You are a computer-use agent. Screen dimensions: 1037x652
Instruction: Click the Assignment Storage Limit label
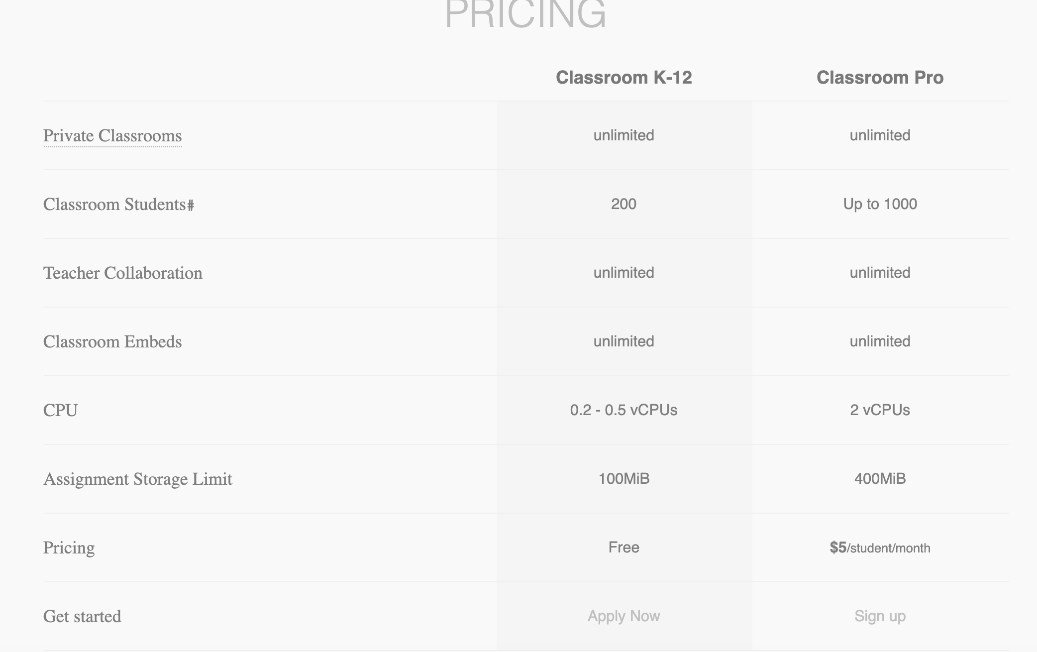[138, 479]
